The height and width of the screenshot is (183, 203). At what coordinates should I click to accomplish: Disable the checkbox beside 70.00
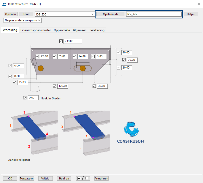pos(124,60)
